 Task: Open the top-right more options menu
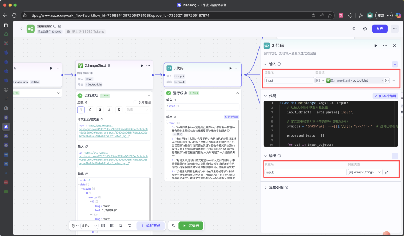pyautogui.click(x=395, y=28)
